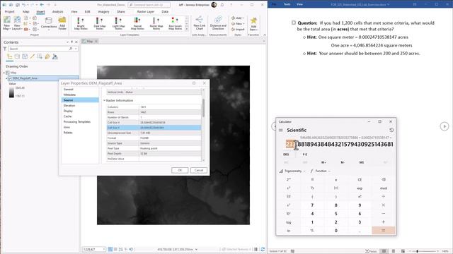Open the Project ribbon tab

9,11
